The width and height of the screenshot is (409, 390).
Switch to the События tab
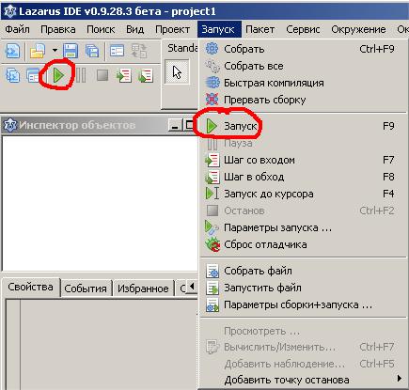pyautogui.click(x=86, y=289)
